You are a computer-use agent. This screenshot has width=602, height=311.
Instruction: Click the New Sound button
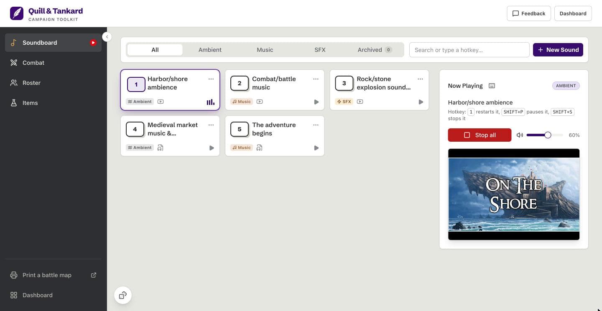click(x=558, y=50)
